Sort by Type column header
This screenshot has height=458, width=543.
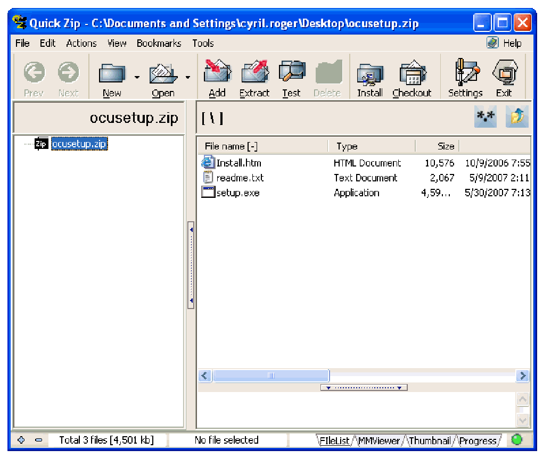(372, 146)
